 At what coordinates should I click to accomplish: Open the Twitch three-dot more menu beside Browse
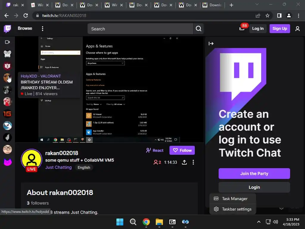pyautogui.click(x=42, y=29)
